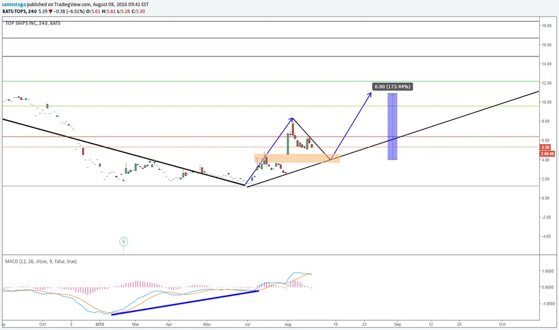Click the 2.00 price axis label
Viewport: 559px width, 330px height.
click(546, 179)
